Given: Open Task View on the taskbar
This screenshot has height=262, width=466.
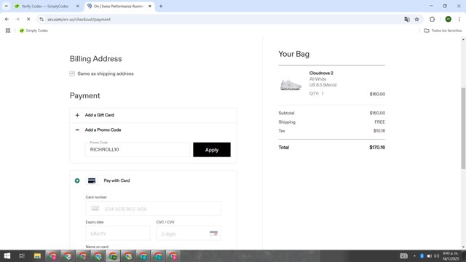Looking at the screenshot, I should pyautogui.click(x=22, y=255).
